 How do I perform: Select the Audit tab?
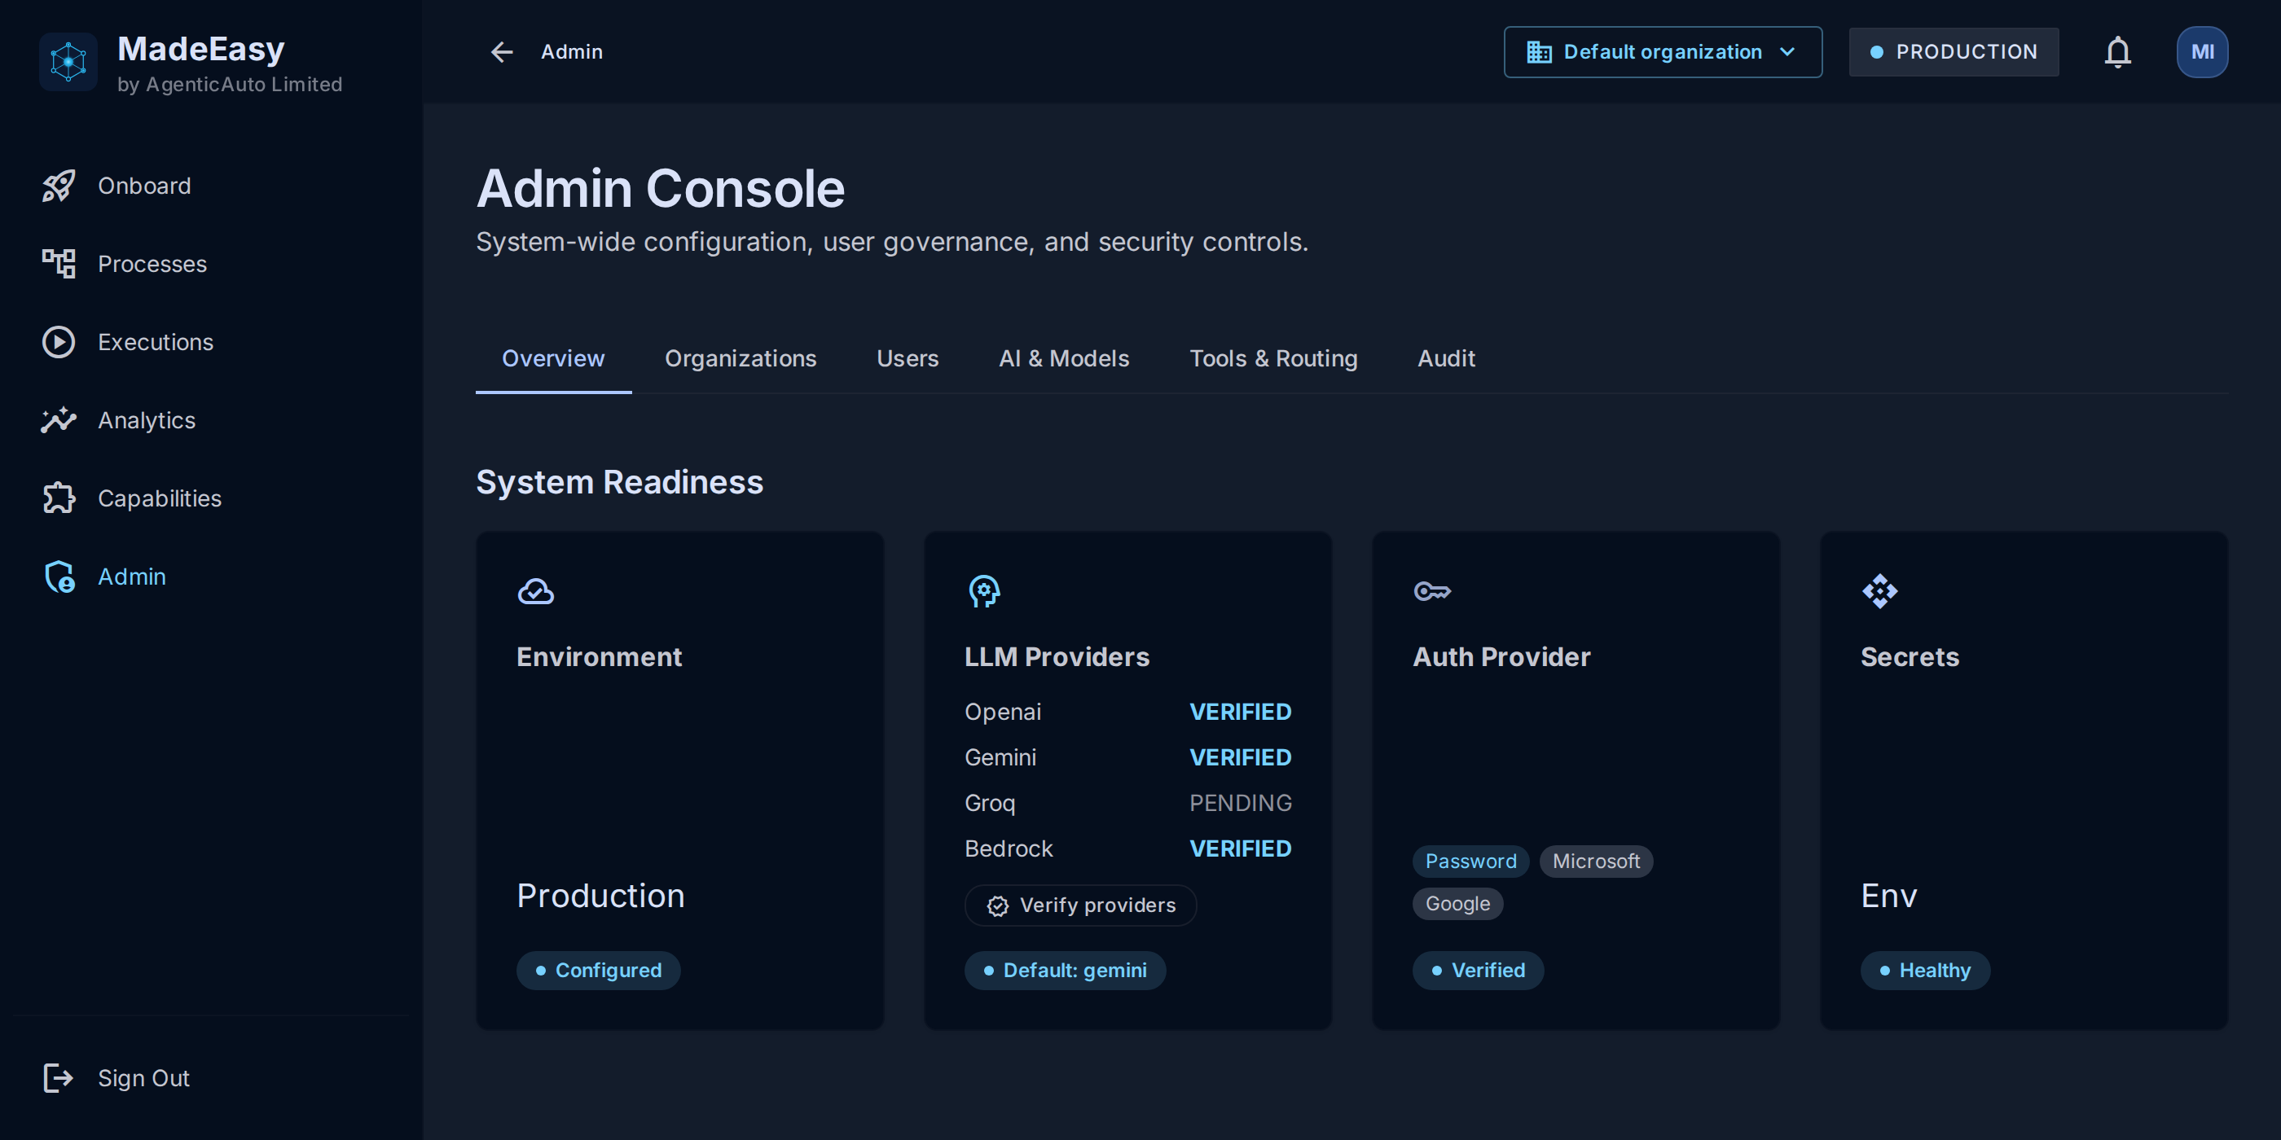click(x=1446, y=358)
